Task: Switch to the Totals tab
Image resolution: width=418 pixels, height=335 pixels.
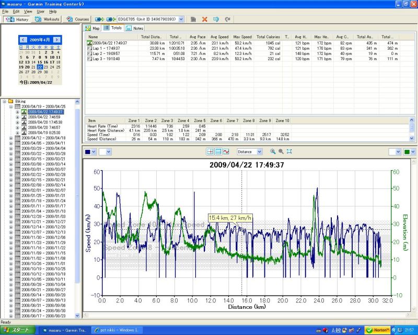Action: 112,28
